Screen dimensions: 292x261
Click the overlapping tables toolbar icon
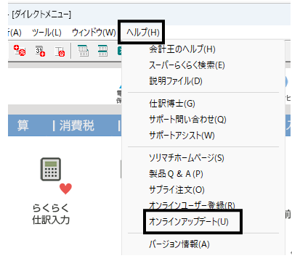(83, 51)
